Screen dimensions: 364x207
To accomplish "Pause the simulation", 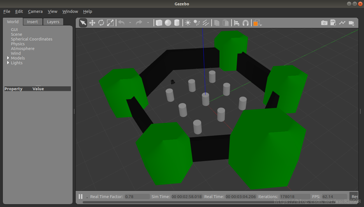I will tap(81, 197).
